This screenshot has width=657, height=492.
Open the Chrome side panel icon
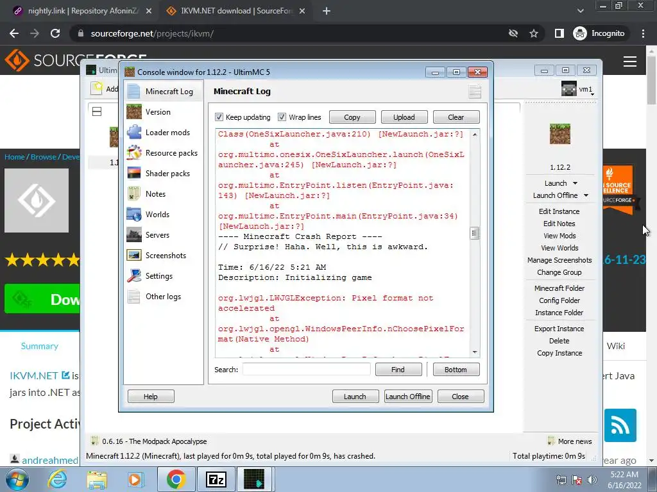559,33
